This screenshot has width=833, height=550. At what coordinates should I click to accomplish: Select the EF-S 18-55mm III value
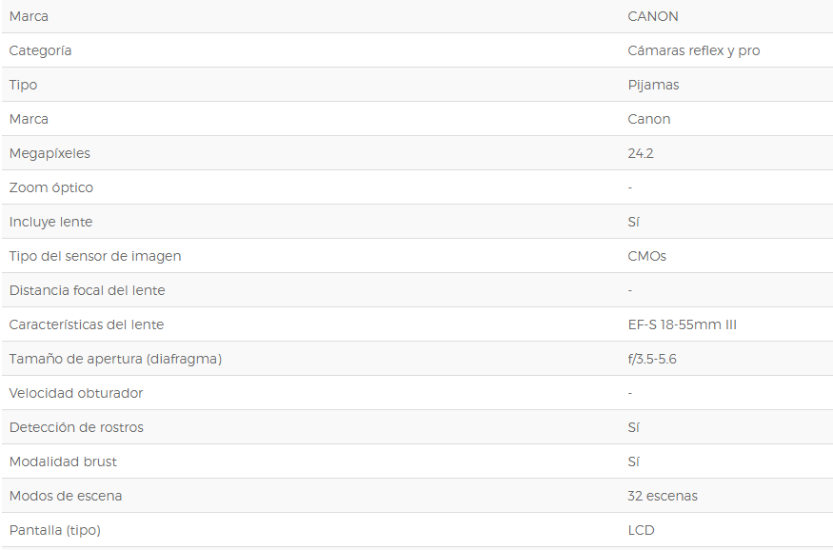click(683, 324)
